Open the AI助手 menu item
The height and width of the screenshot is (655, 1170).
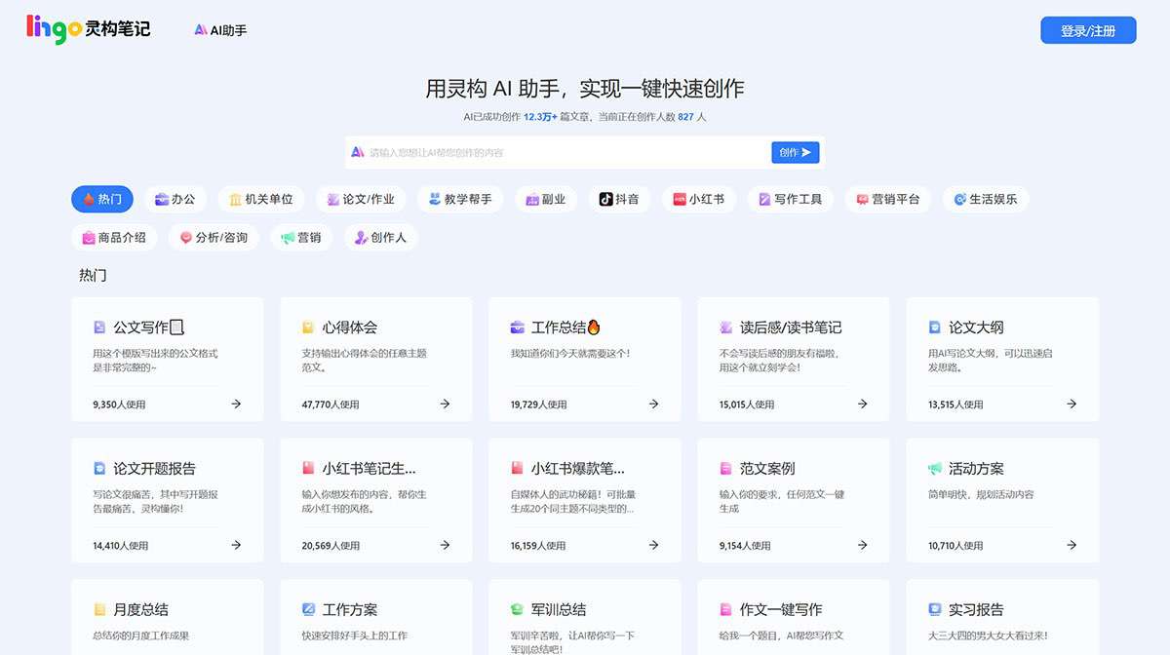221,30
